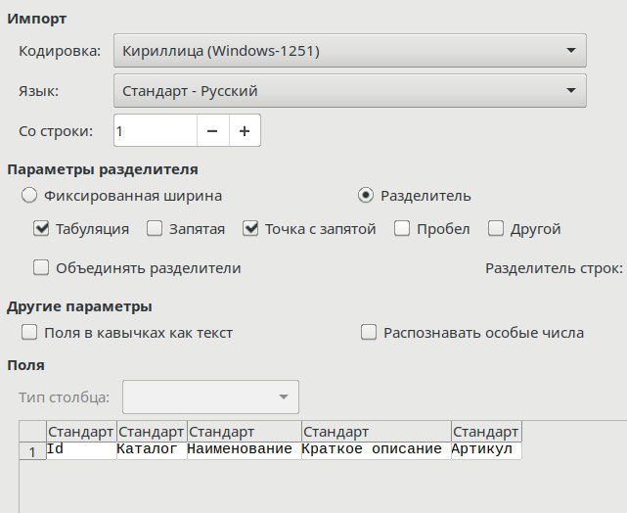The image size is (627, 513).
Task: Select the Стандарт header above Краткое описание
Action: click(377, 432)
